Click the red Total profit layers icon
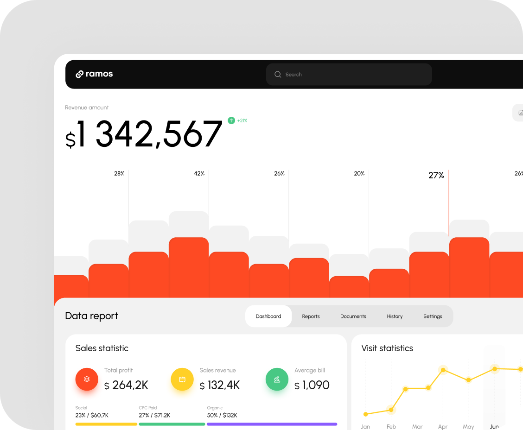This screenshot has width=523, height=430. [x=87, y=379]
